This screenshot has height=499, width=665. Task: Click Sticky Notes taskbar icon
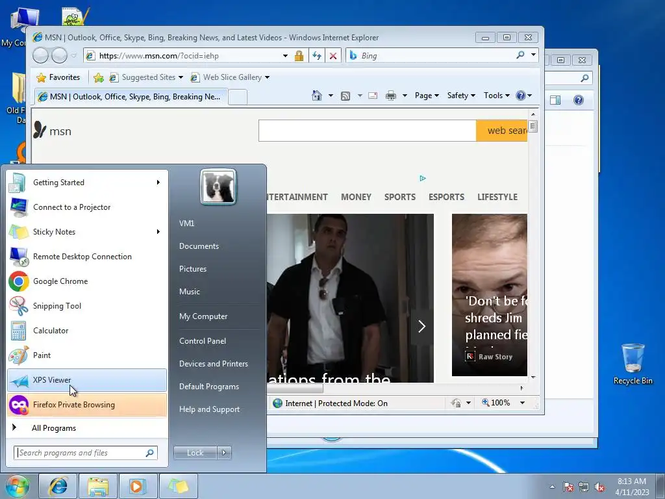[x=178, y=486]
